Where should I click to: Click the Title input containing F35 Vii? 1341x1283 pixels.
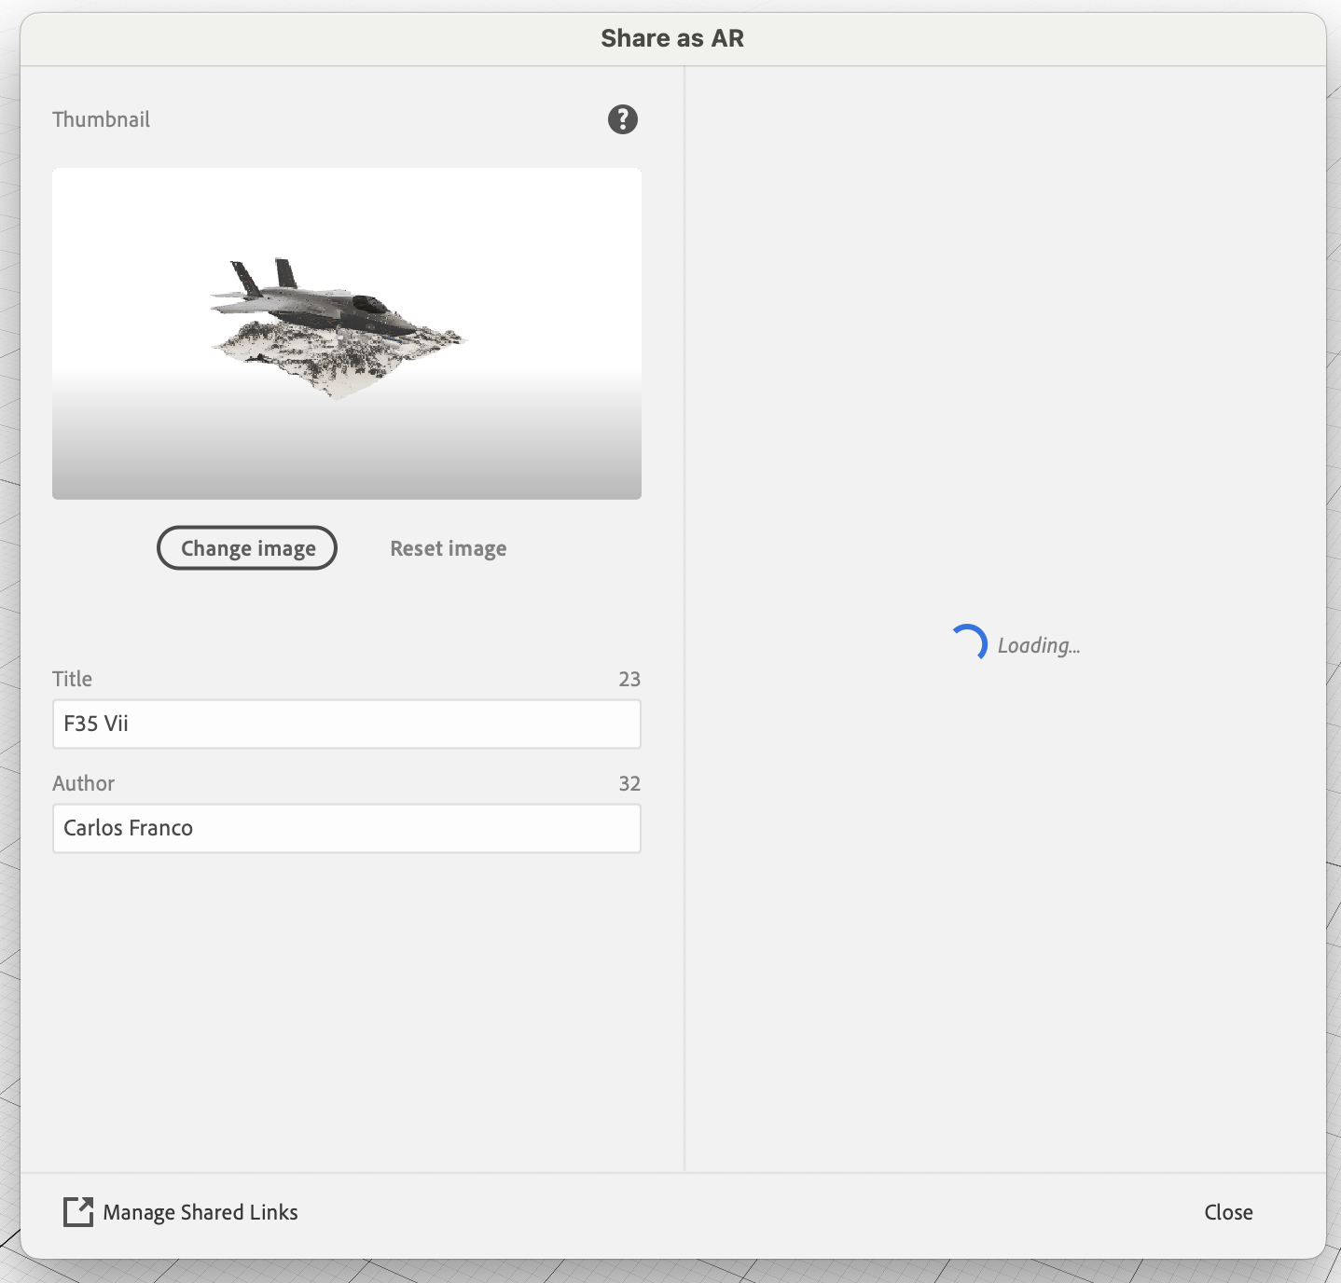pyautogui.click(x=346, y=724)
